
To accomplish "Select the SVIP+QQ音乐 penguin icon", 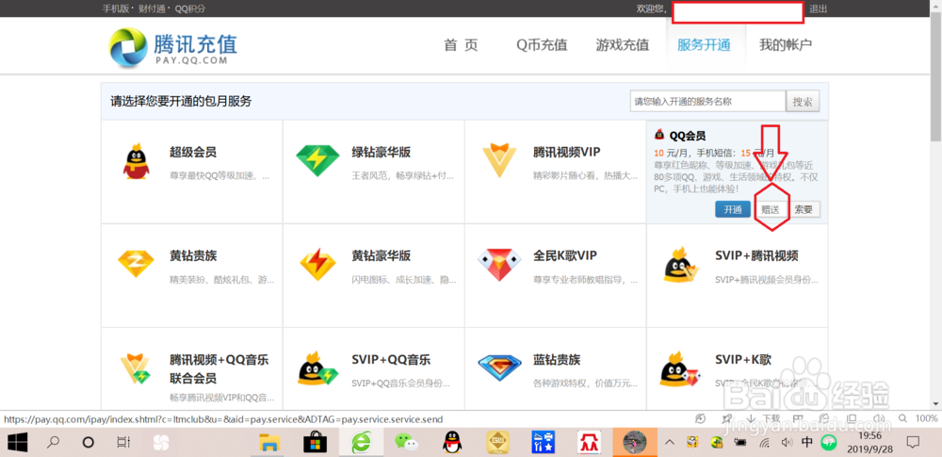I will 318,368.
